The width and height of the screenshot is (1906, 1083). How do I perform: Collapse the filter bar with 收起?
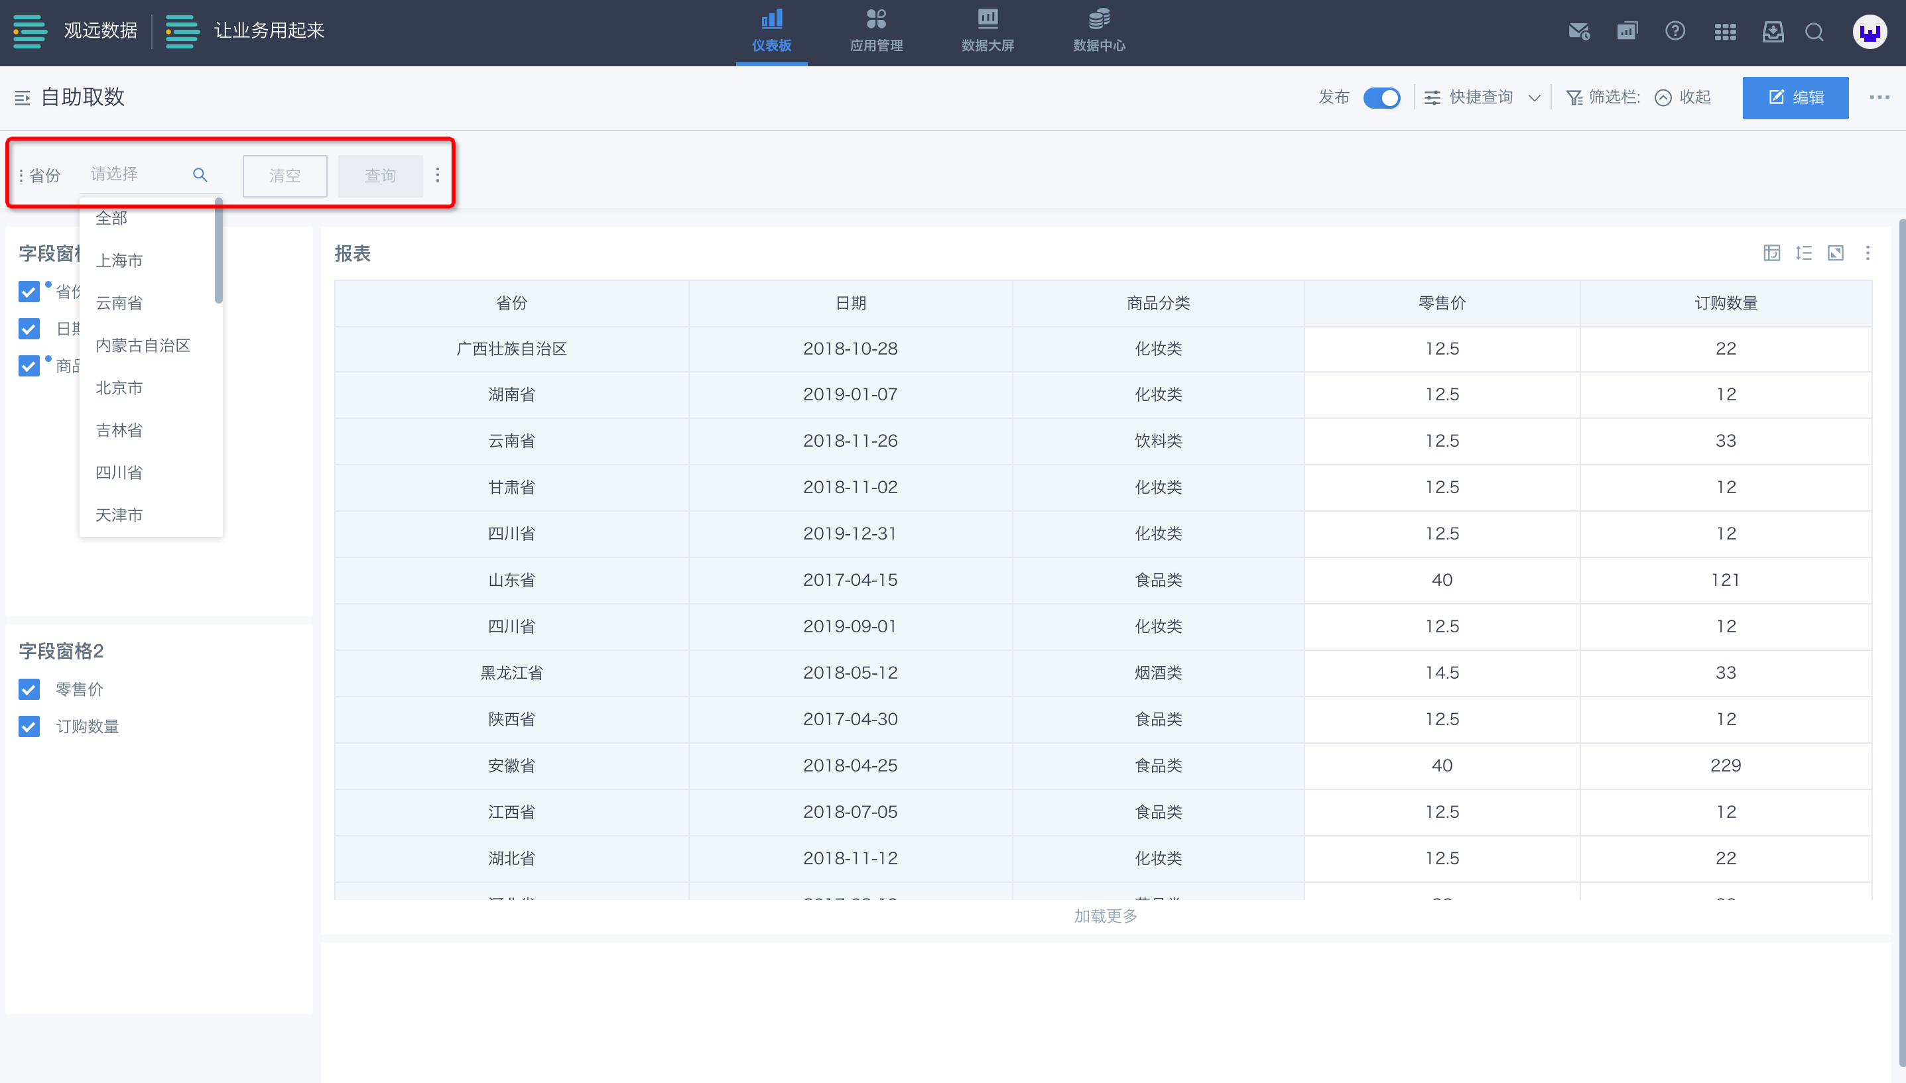tap(1683, 97)
